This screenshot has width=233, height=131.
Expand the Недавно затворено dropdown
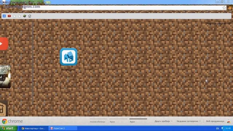coord(189,121)
